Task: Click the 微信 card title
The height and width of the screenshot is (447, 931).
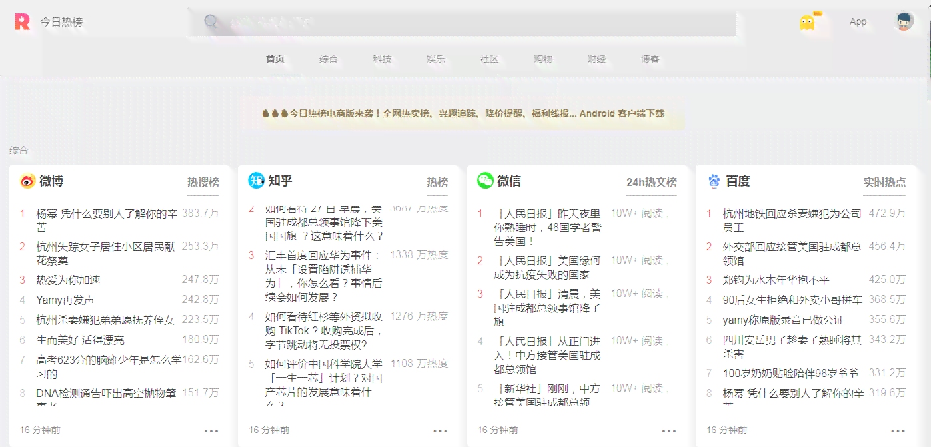Action: tap(509, 181)
